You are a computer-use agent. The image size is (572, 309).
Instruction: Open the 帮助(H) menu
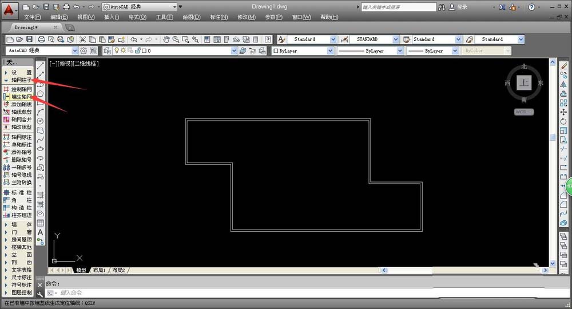[329, 17]
